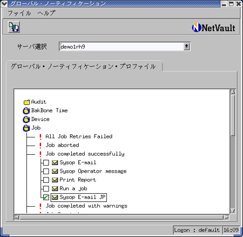Select the Audit folder icon
The height and width of the screenshot is (237, 243).
tap(26, 102)
